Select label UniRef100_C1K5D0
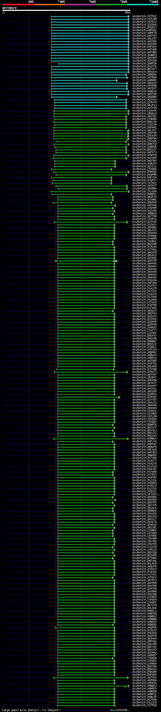 coord(144,333)
